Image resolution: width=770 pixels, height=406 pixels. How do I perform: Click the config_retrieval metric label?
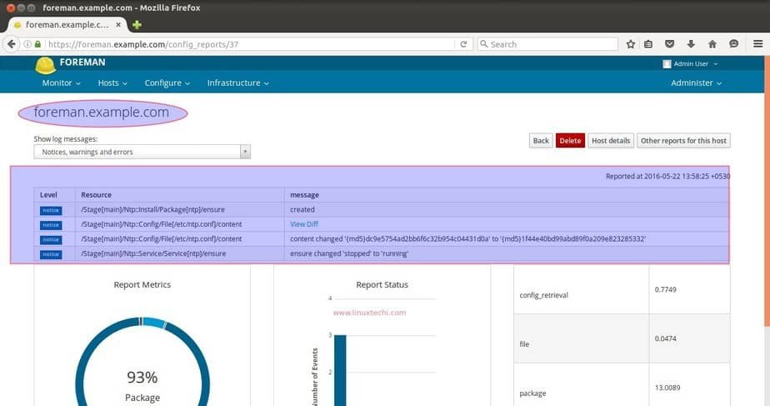pyautogui.click(x=543, y=295)
